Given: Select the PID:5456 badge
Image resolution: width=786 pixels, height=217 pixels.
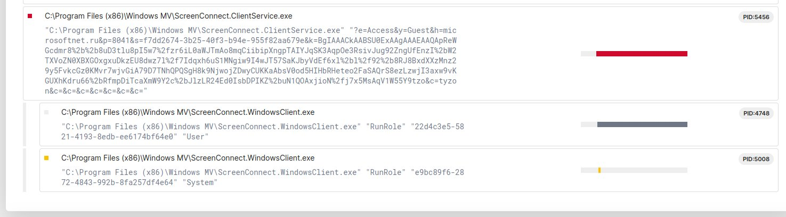Looking at the screenshot, I should (x=755, y=17).
